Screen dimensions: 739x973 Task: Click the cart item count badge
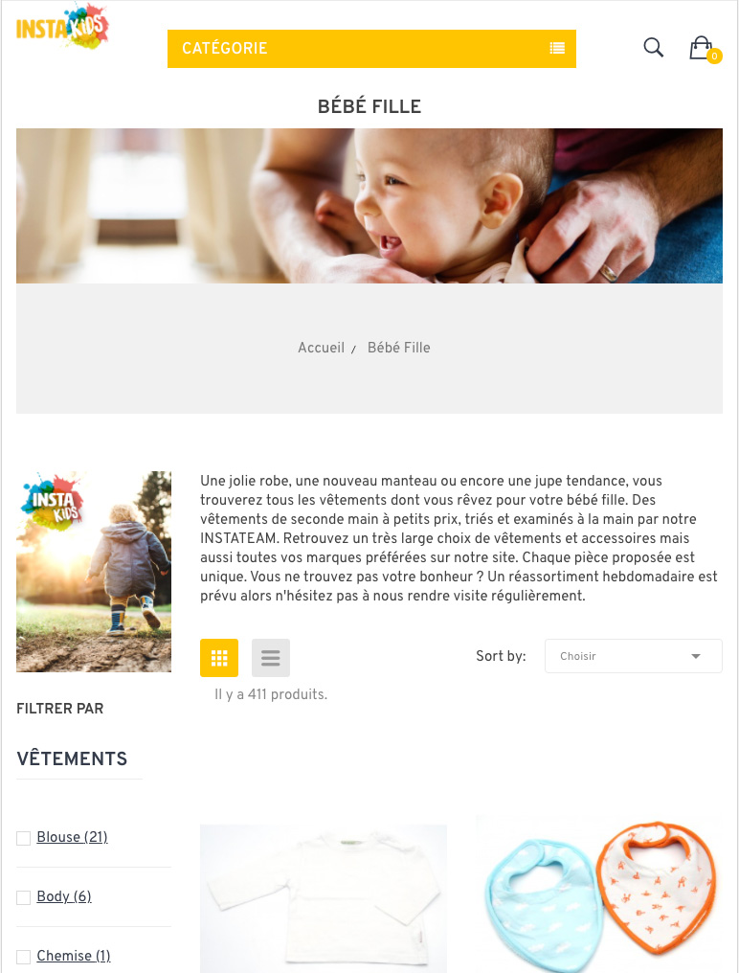(x=714, y=57)
